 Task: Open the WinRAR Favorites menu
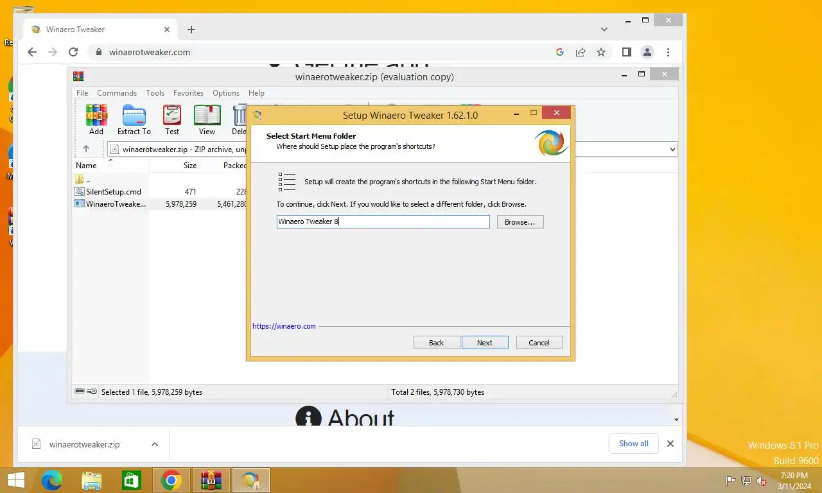pyautogui.click(x=188, y=93)
